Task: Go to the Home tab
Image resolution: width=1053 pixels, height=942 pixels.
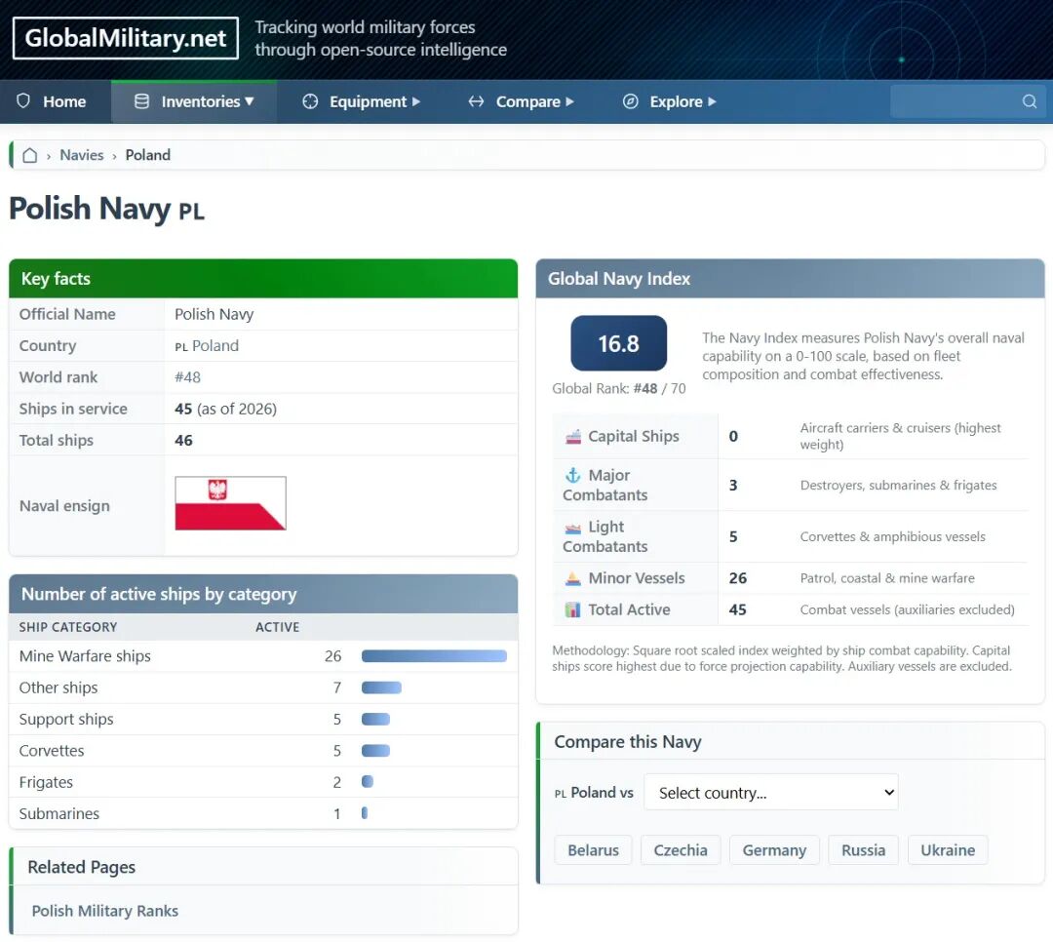Action: click(x=53, y=101)
